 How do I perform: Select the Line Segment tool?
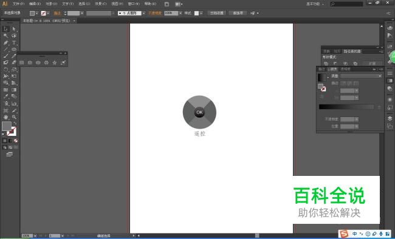(x=6, y=49)
